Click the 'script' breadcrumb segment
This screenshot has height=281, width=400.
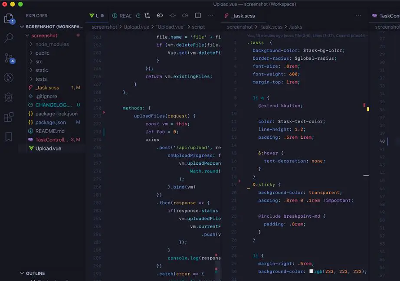pyautogui.click(x=198, y=27)
